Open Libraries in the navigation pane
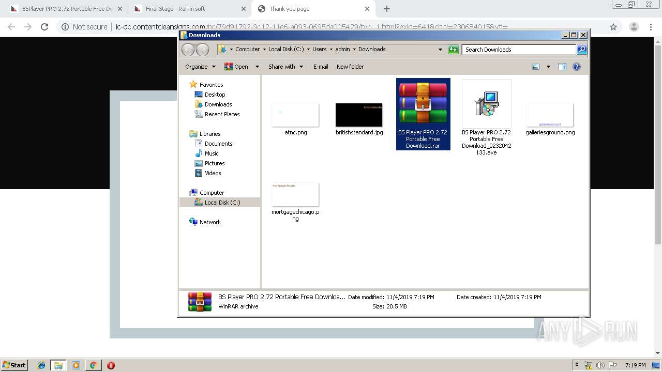This screenshot has width=662, height=372. click(210, 134)
